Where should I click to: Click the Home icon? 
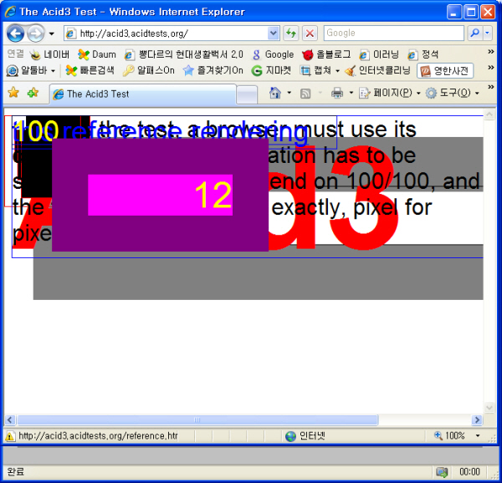[x=275, y=93]
